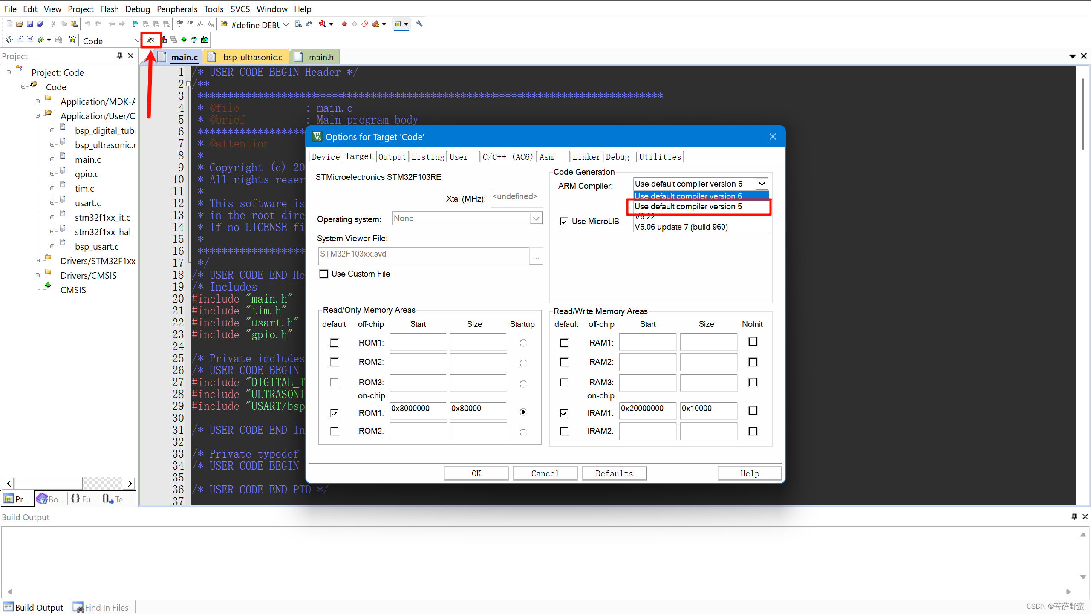Screen dimensions: 1091x614
Task: Click the Defaults button
Action: pos(614,473)
